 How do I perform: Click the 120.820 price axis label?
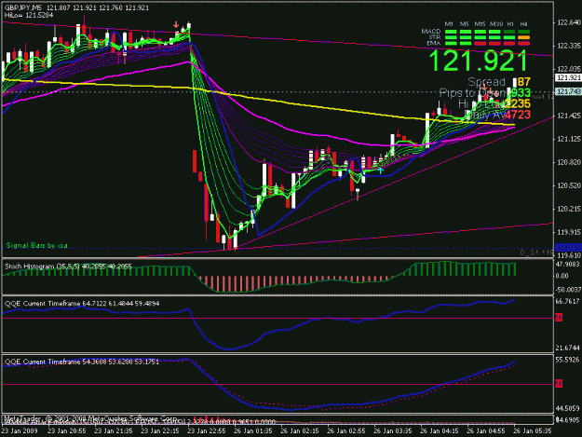pyautogui.click(x=569, y=162)
